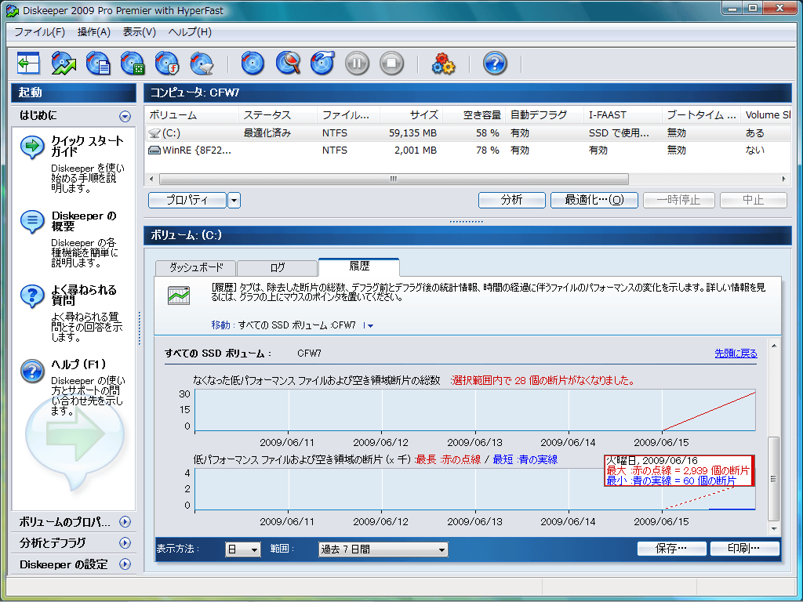Open the dropdown arrow beside プロパティ button
The height and width of the screenshot is (602, 803).
(x=234, y=200)
